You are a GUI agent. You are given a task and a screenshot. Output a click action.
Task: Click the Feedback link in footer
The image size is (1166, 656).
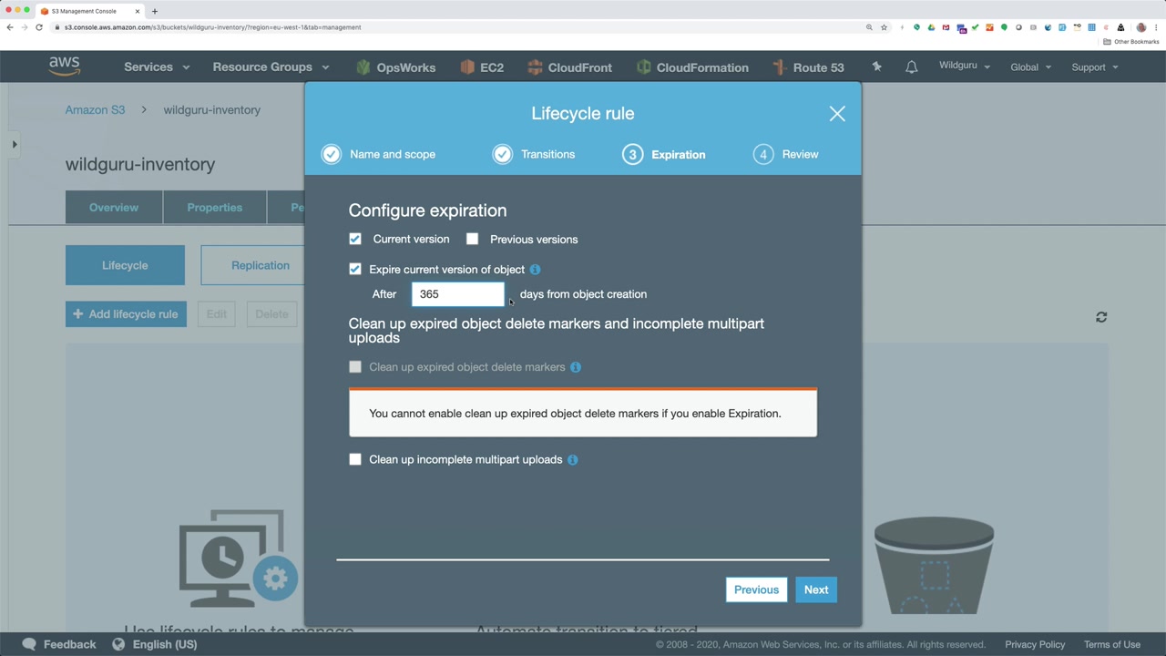(x=69, y=644)
